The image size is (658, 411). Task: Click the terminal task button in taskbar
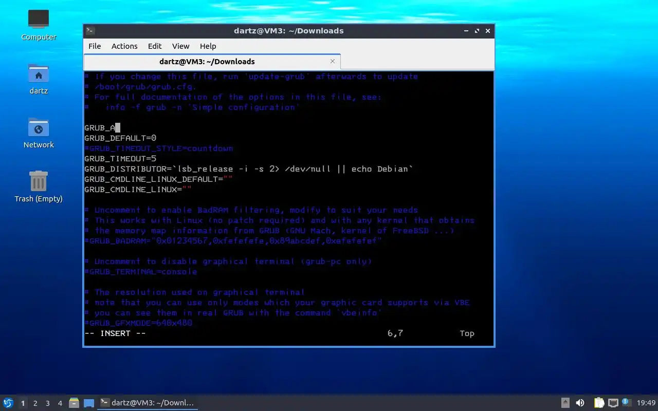coord(148,403)
